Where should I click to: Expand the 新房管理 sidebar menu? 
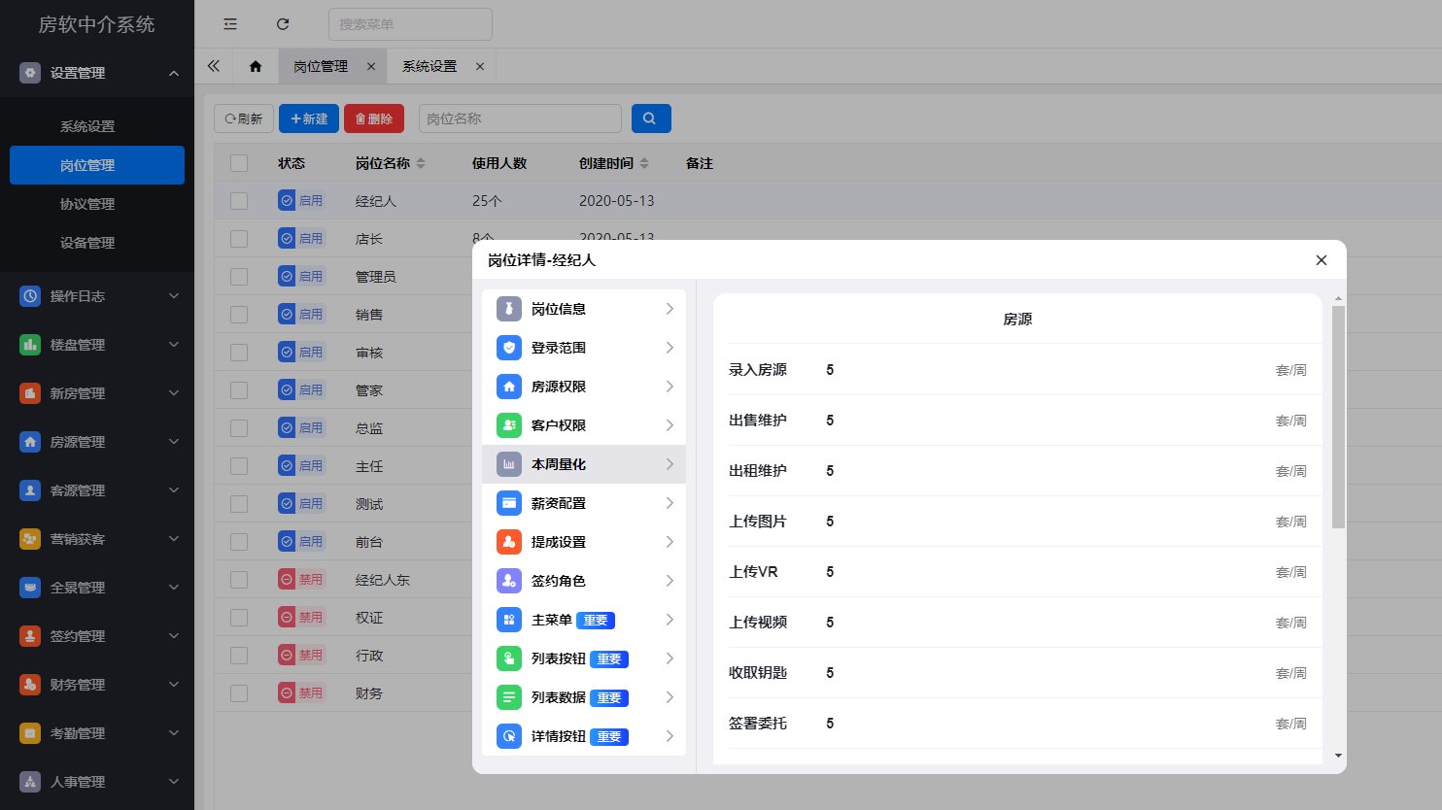click(x=97, y=393)
